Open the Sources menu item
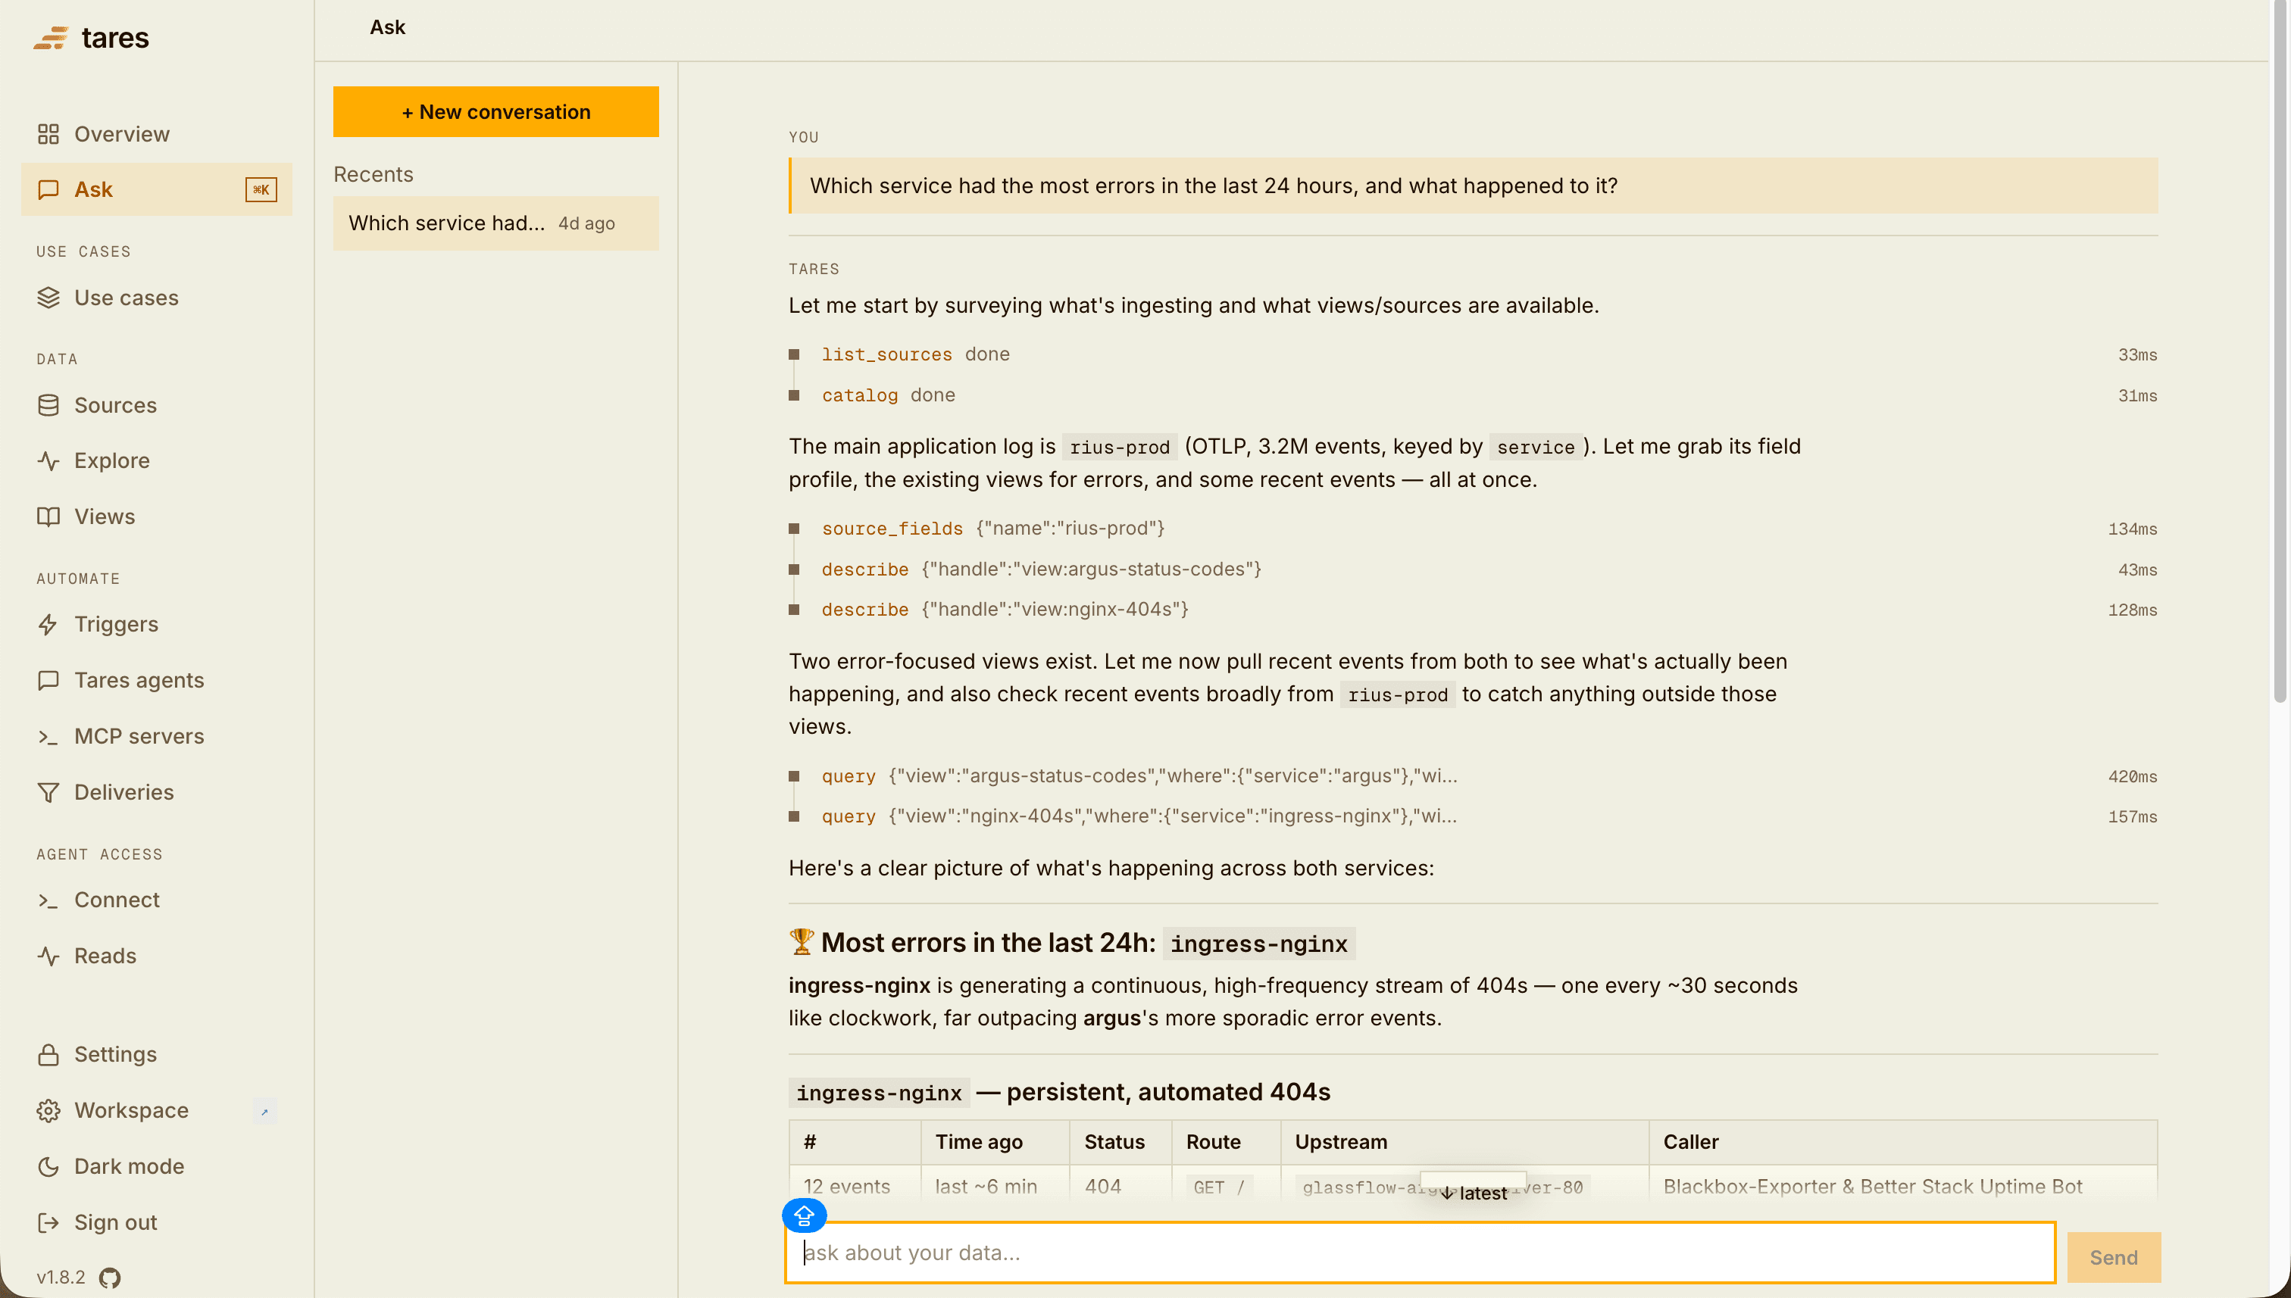 click(x=157, y=404)
